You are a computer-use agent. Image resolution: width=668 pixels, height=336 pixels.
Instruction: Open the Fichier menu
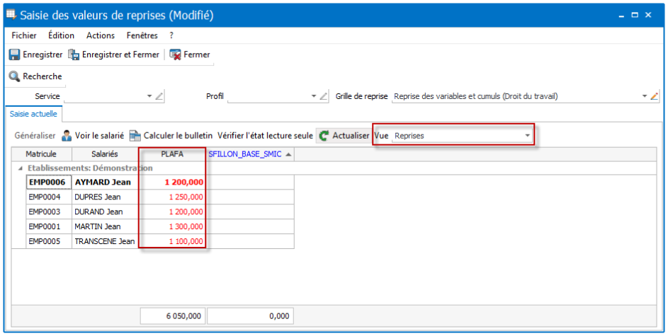[24, 35]
